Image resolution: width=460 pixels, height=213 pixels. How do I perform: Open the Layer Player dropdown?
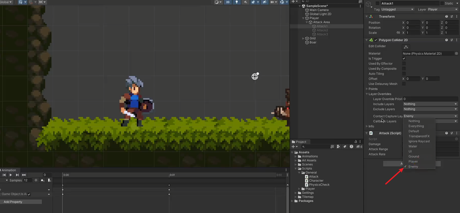(x=443, y=9)
